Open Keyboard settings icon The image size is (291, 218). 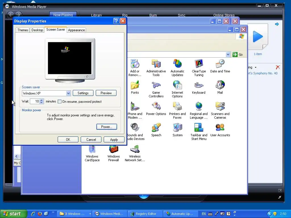[199, 87]
